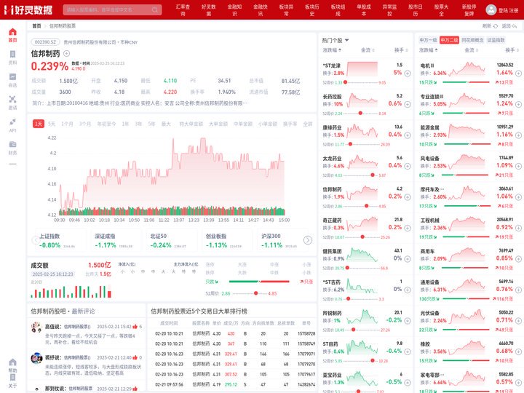The height and width of the screenshot is (393, 524).
Task: Select the 年初至今 chart range tab
Action: pyautogui.click(x=106, y=124)
